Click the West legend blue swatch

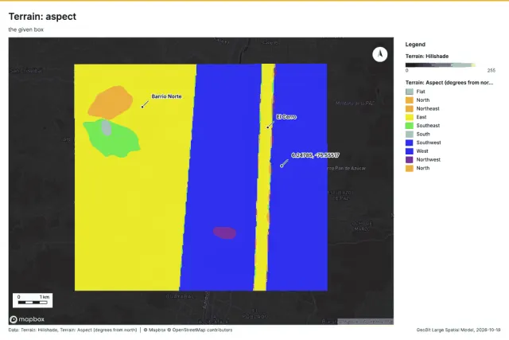tap(410, 151)
